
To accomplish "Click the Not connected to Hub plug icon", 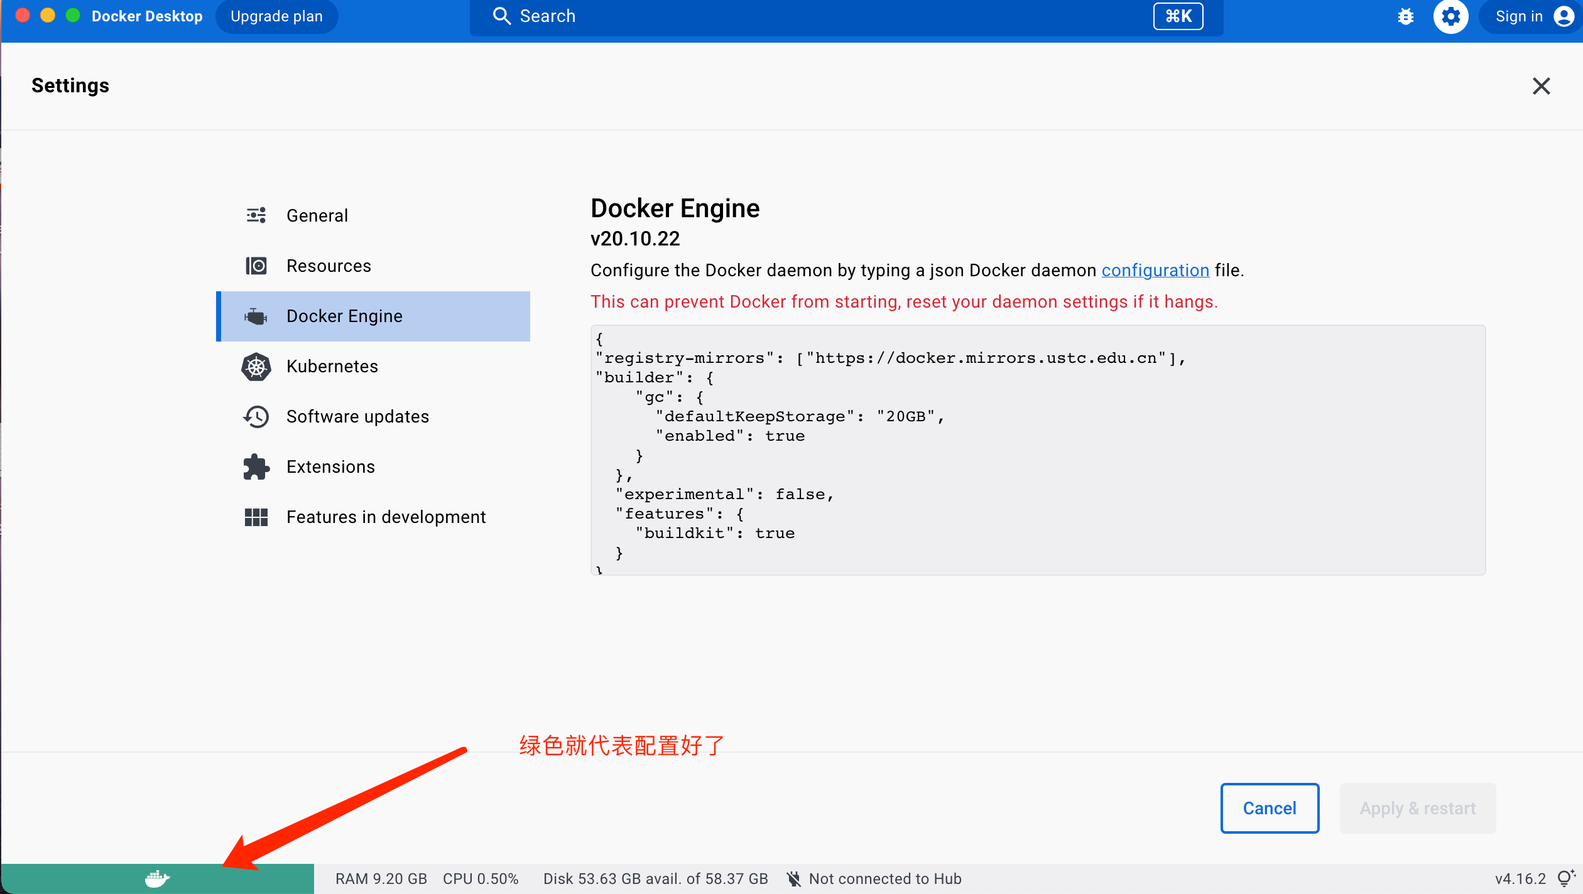I will [794, 879].
